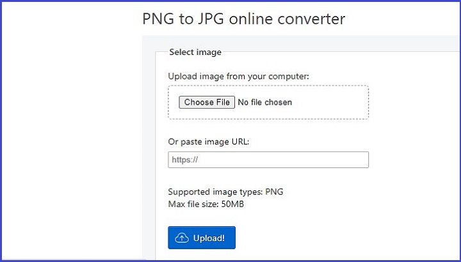Click the cloud upload icon
The width and height of the screenshot is (461, 262).
182,238
